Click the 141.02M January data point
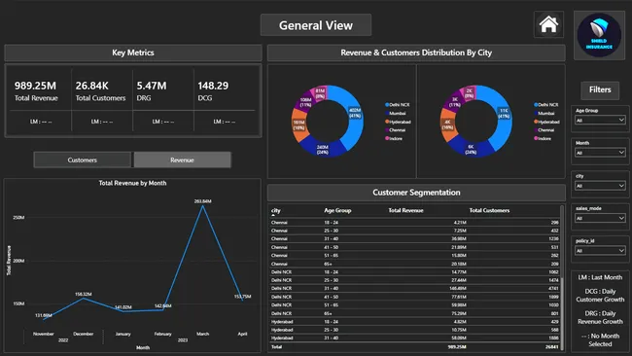This screenshot has height=356, width=632. (x=123, y=311)
